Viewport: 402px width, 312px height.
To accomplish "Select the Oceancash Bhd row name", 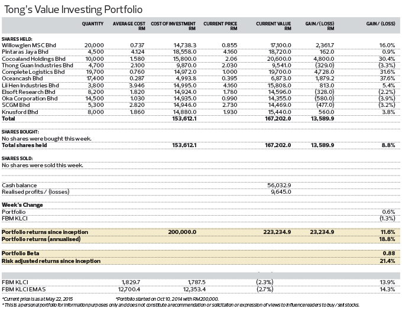I will (x=22, y=79).
